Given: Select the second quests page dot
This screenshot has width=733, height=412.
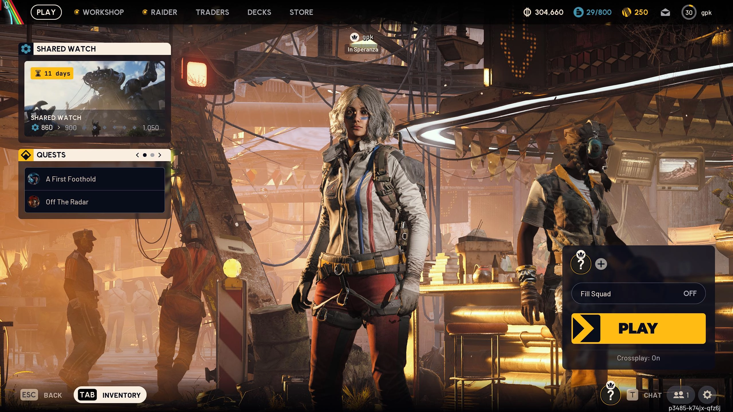Looking at the screenshot, I should tap(152, 155).
